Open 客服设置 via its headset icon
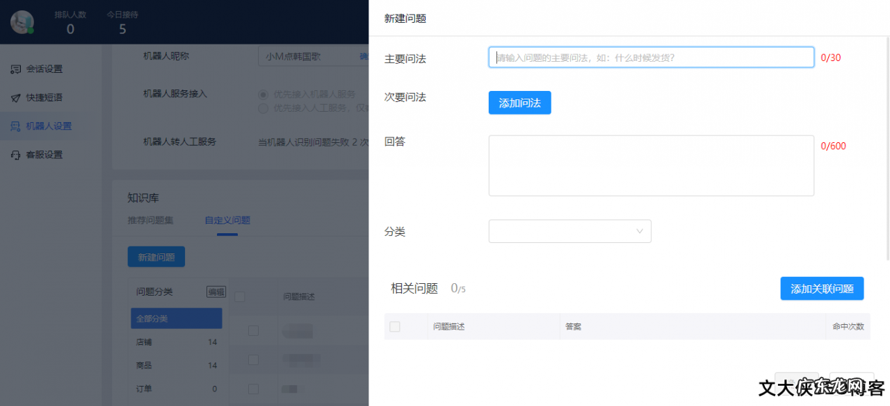 tap(15, 154)
